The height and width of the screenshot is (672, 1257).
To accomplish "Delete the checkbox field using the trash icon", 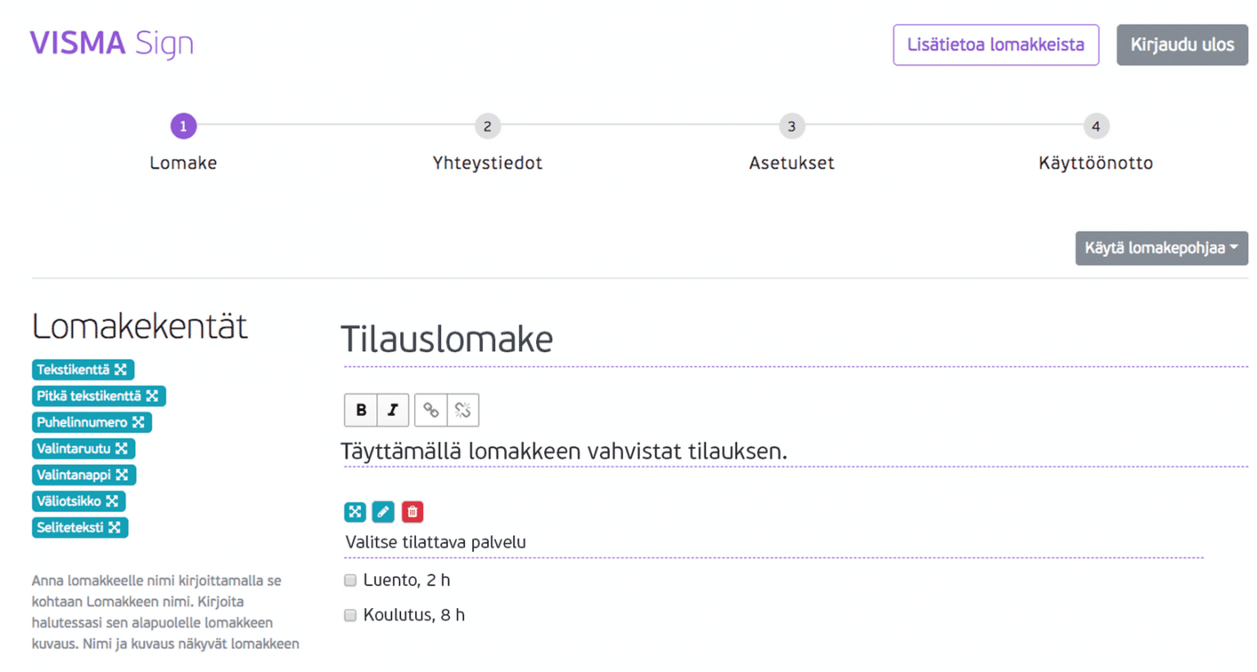I will click(x=412, y=512).
